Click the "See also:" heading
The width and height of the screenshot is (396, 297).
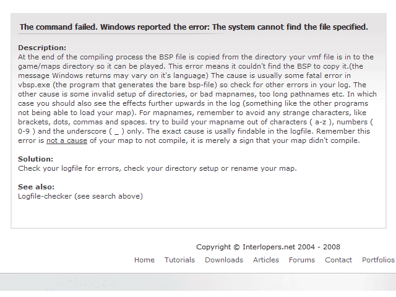(x=36, y=187)
